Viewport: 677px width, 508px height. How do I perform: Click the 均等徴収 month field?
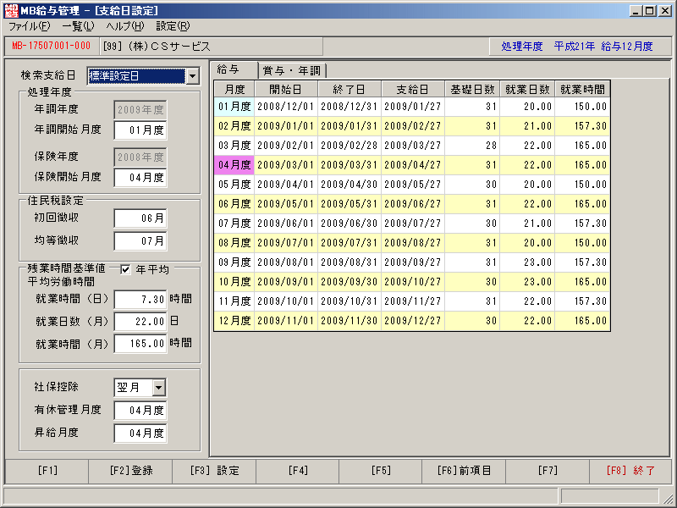click(x=140, y=241)
